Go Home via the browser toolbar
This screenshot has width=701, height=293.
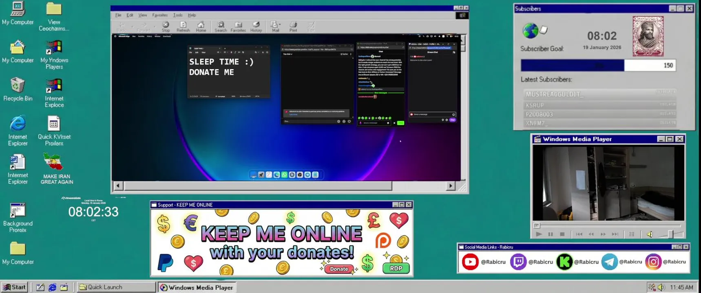tap(201, 27)
